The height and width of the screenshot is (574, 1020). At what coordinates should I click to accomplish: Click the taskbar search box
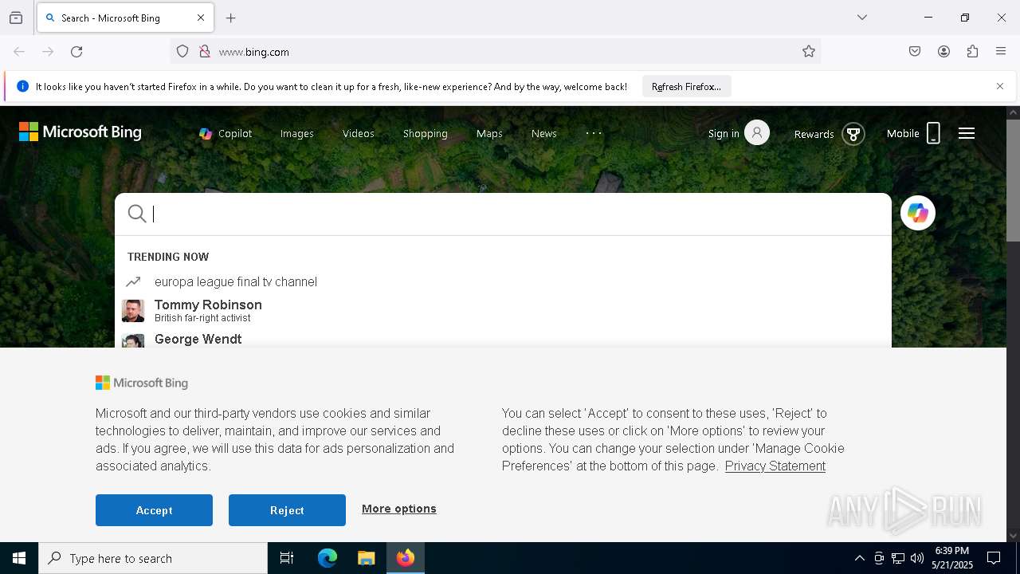(x=153, y=558)
